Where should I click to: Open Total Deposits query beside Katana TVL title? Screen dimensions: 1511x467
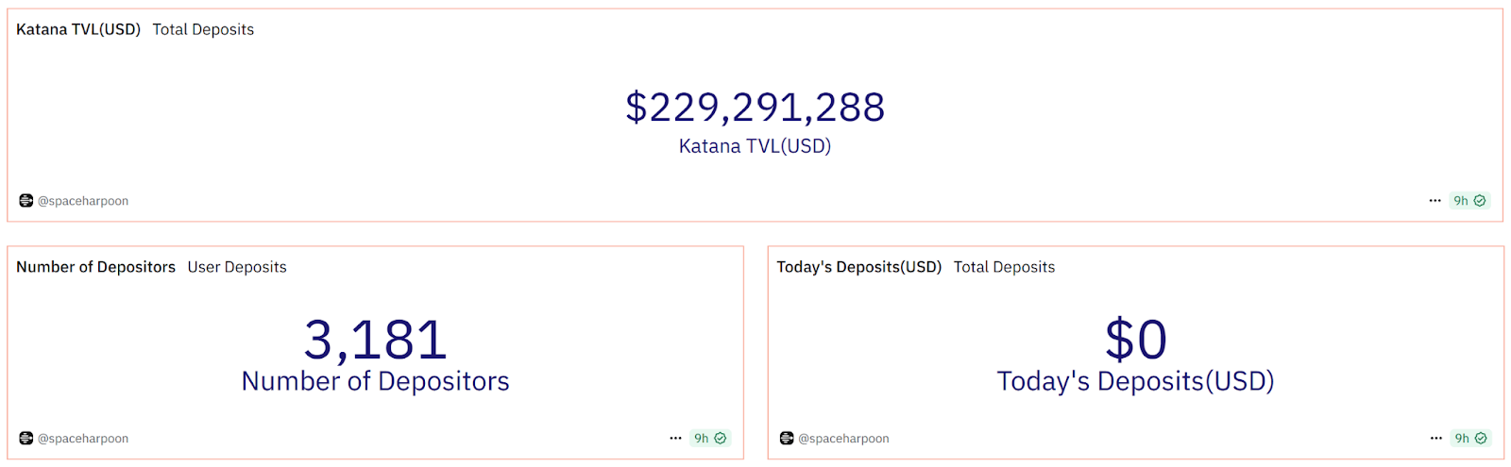[x=203, y=29]
